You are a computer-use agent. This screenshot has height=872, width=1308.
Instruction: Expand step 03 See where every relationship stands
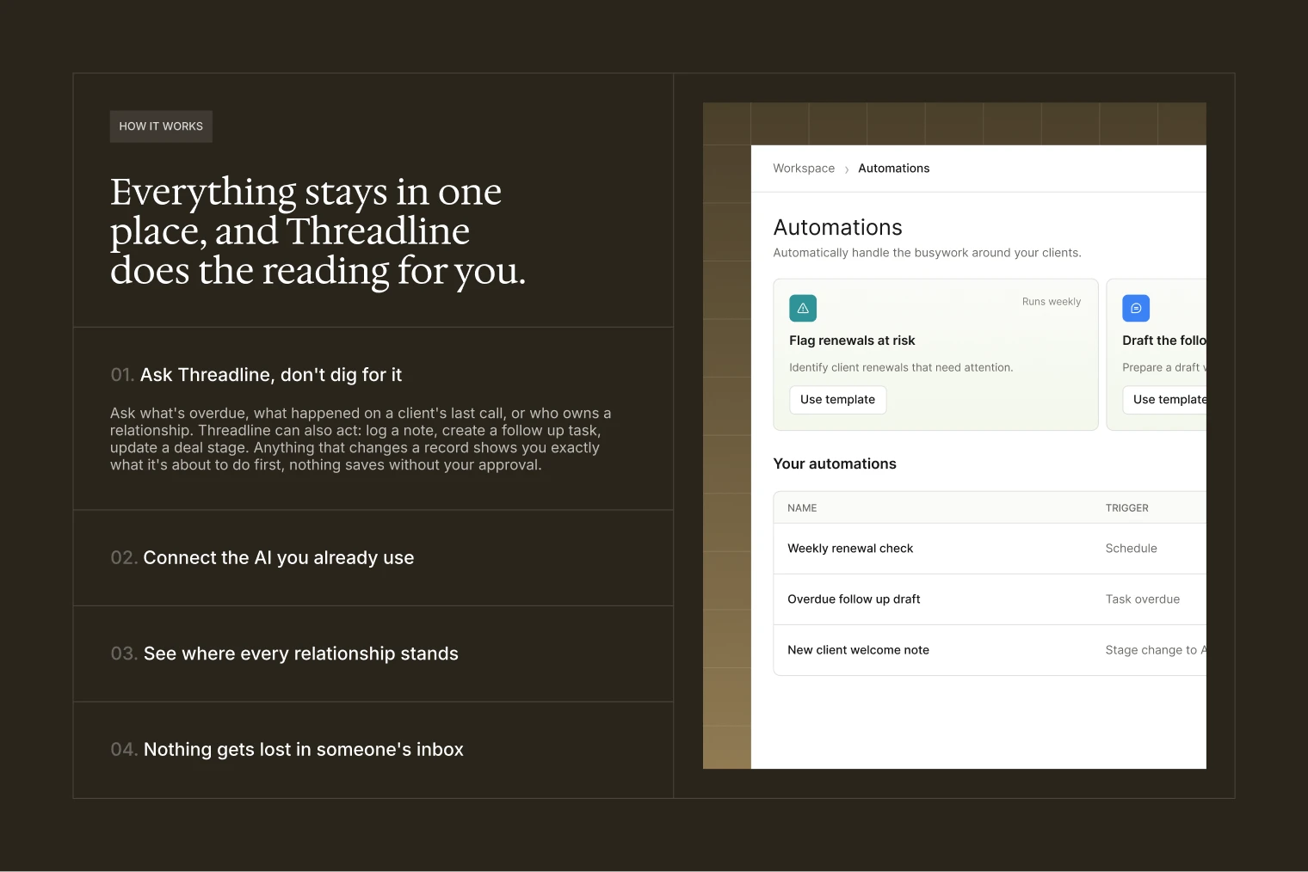(373, 654)
